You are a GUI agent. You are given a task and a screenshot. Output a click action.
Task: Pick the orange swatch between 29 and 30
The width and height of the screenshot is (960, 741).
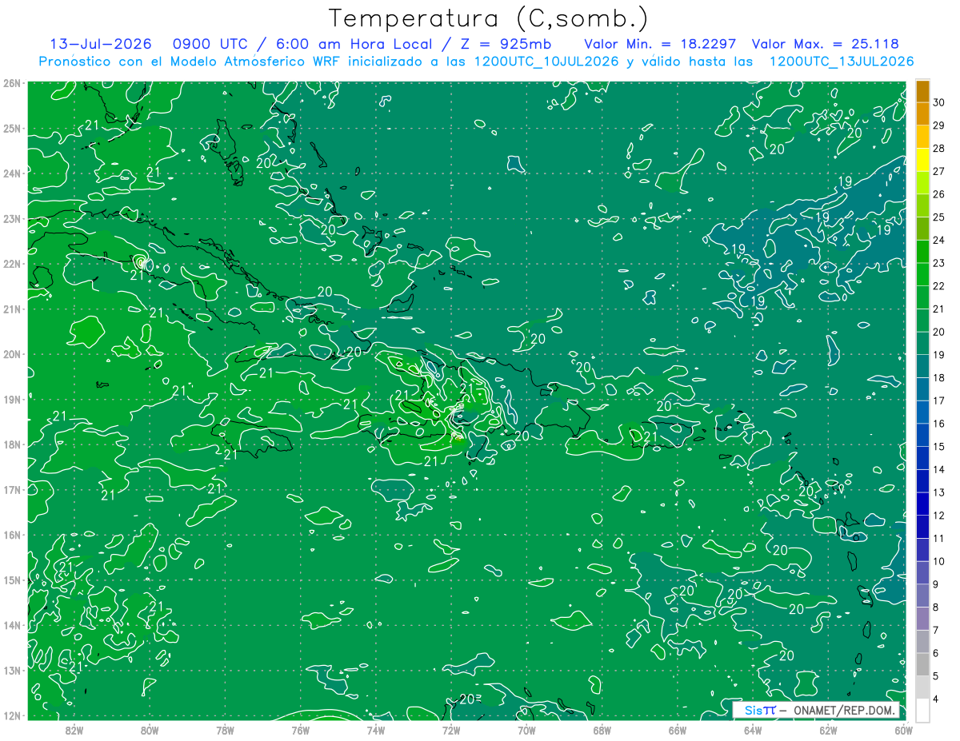tap(922, 114)
